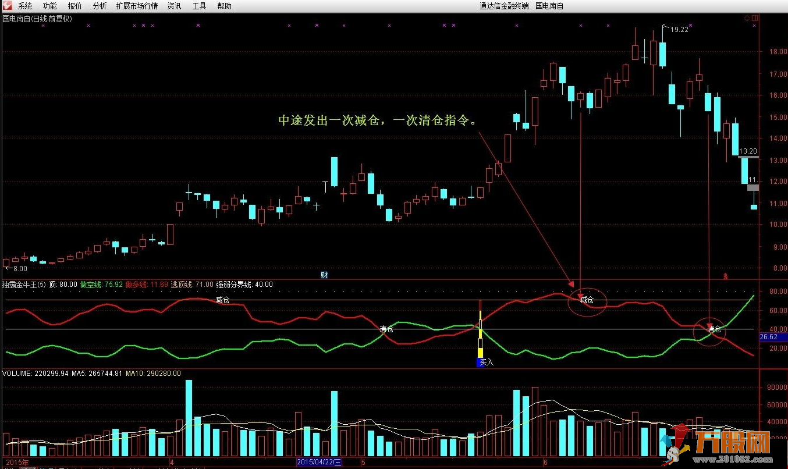Click the 通达信金融终端 title text
Image resolution: width=788 pixels, height=469 pixels.
click(504, 6)
